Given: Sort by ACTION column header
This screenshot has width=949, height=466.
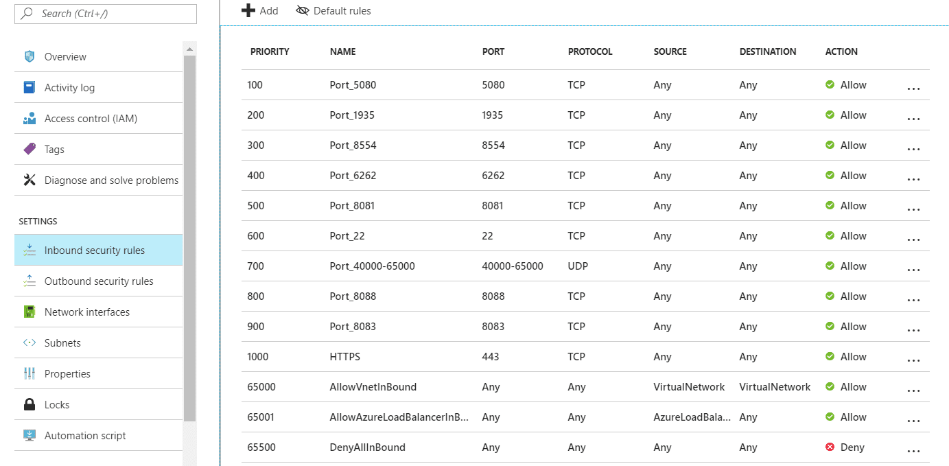Looking at the screenshot, I should [x=841, y=51].
